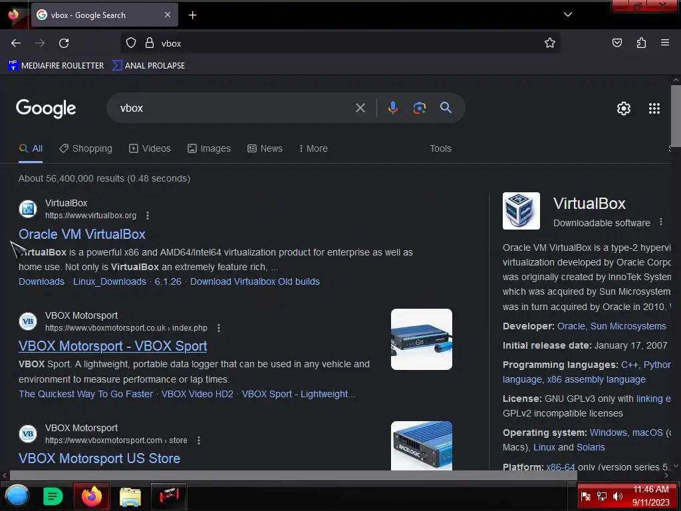Go back with the browser back arrow
The height and width of the screenshot is (511, 681).
click(16, 43)
